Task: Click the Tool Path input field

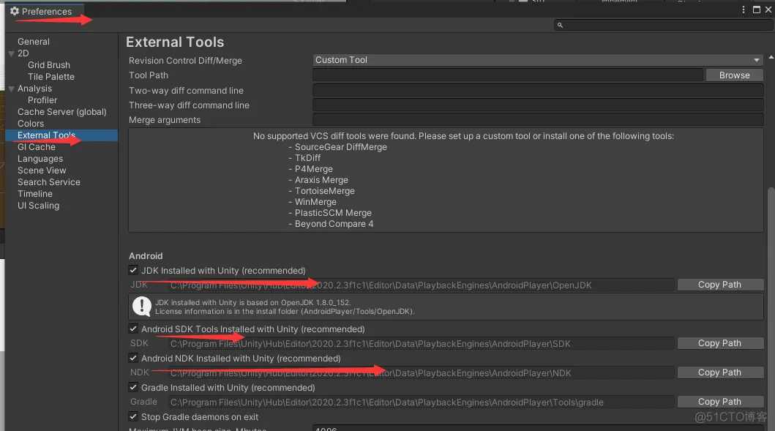Action: 508,75
